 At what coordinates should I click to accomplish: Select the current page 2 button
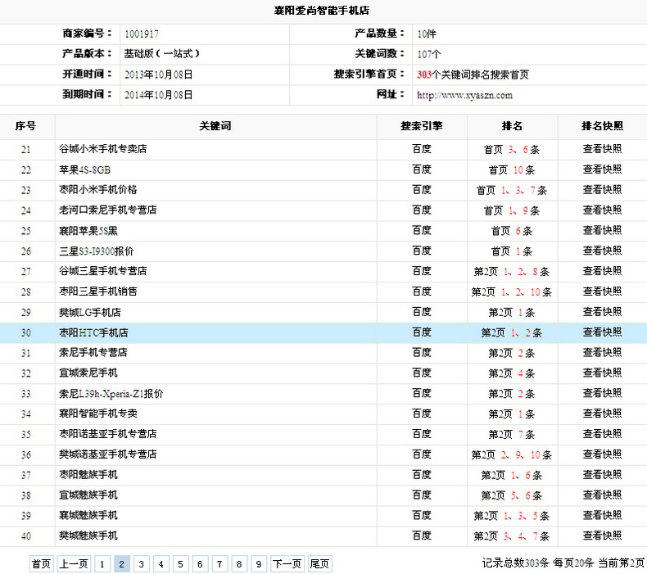click(122, 563)
